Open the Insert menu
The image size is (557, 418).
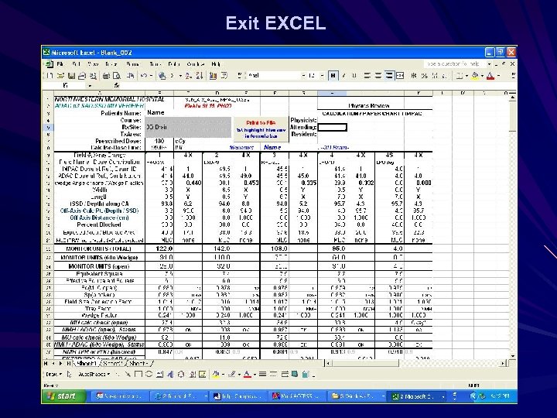point(111,64)
